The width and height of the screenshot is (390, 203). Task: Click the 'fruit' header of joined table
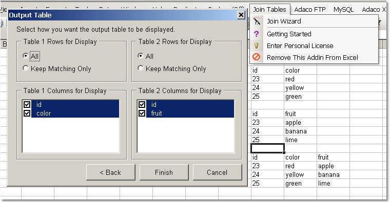[x=333, y=157]
